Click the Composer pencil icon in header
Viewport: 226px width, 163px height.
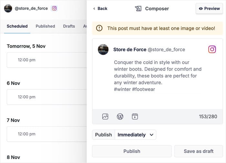pyautogui.click(x=138, y=9)
